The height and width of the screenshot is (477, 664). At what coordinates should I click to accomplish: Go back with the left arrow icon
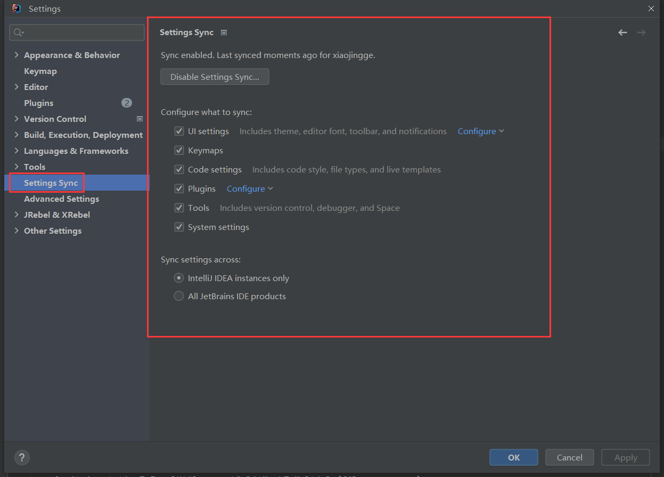coord(622,32)
